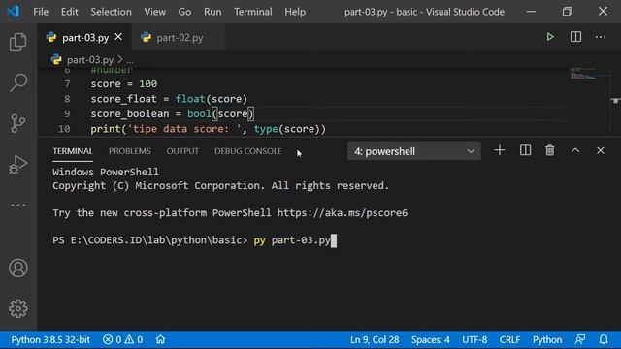Open the Accounts menu icon

pyautogui.click(x=18, y=268)
